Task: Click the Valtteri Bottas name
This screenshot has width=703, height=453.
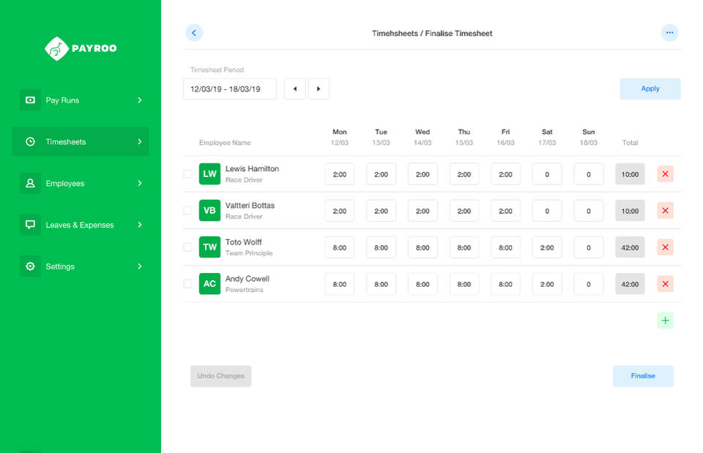Action: tap(250, 206)
